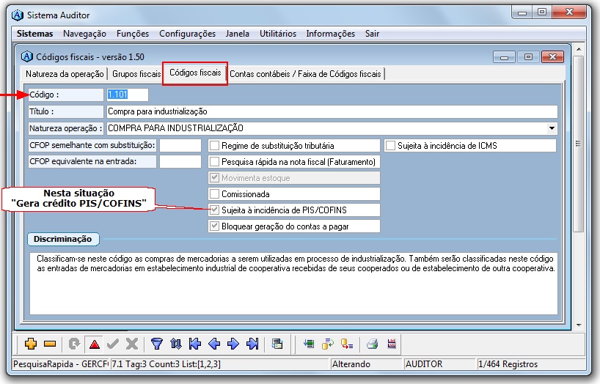Screen dimensions: 600x384
Task: Toggle Regime de substituição tributária checkbox
Action: point(215,146)
